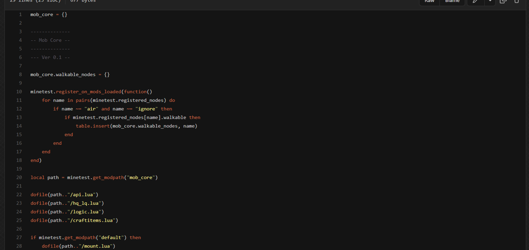Select line number 25
This screenshot has width=529, height=250.
point(19,220)
